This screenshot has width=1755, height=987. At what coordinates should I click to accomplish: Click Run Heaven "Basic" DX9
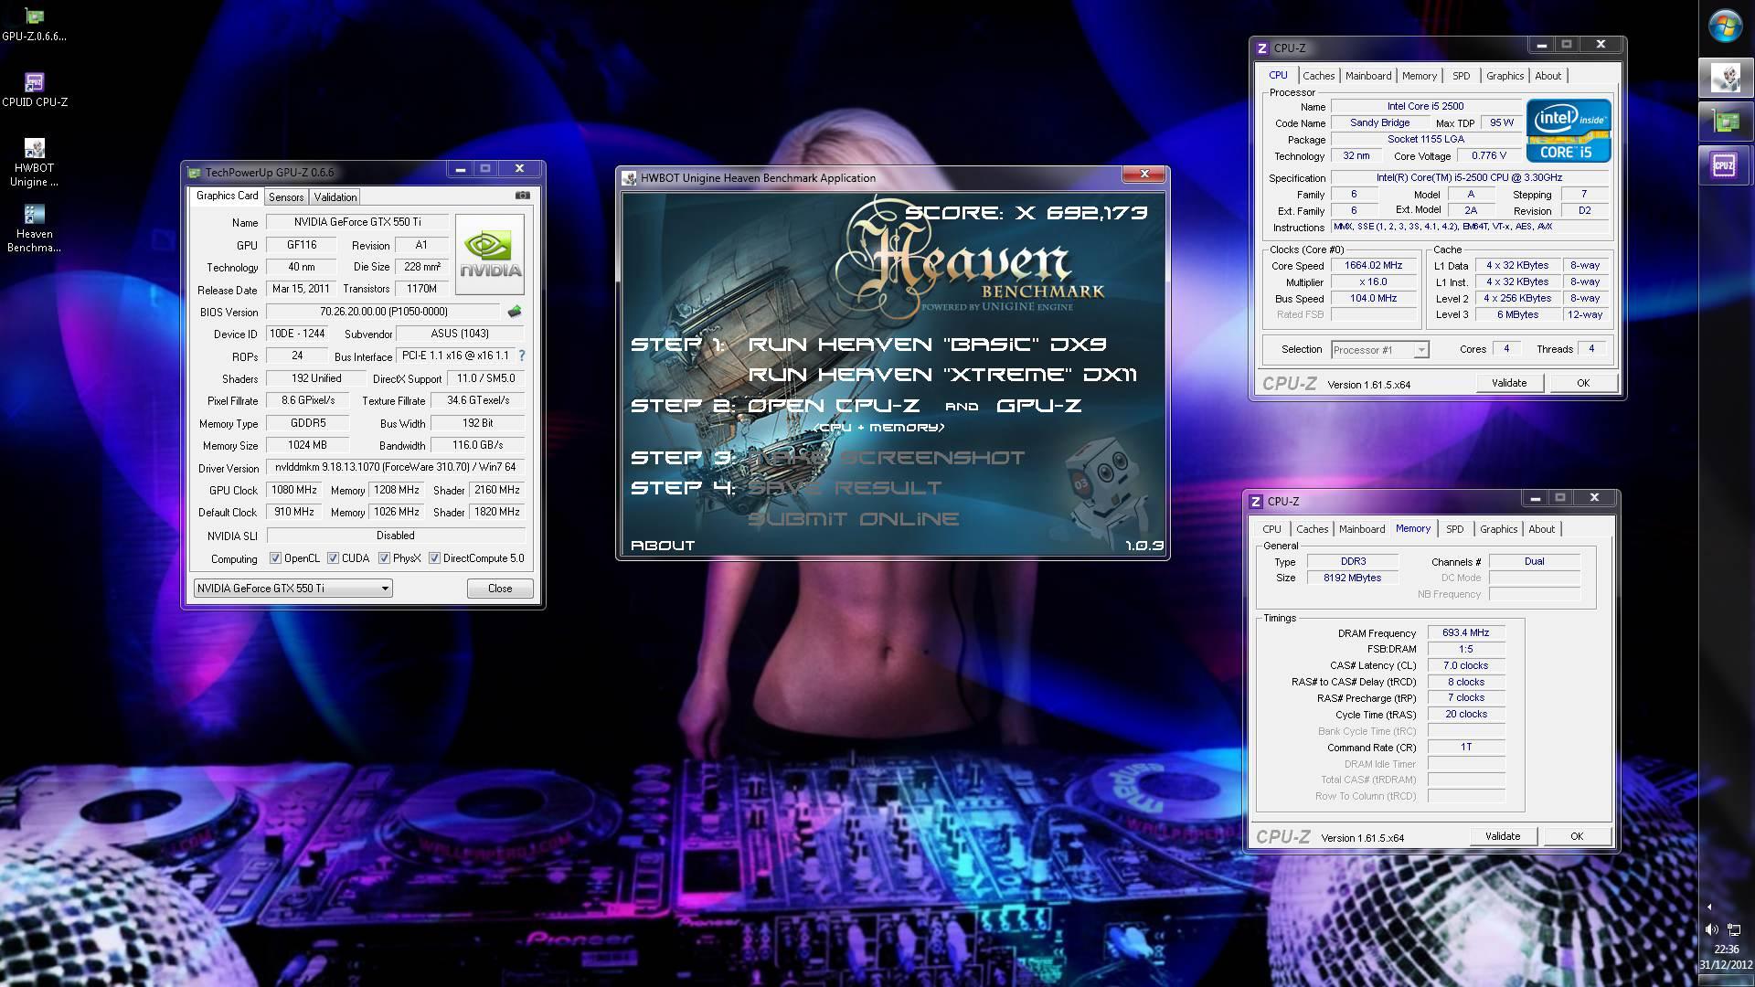(x=927, y=345)
